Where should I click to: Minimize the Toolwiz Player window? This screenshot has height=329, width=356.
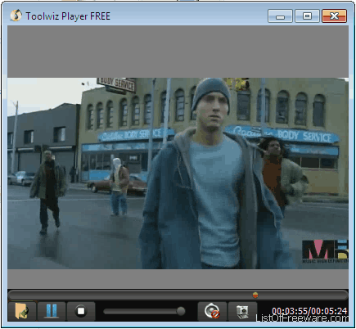[280, 16]
